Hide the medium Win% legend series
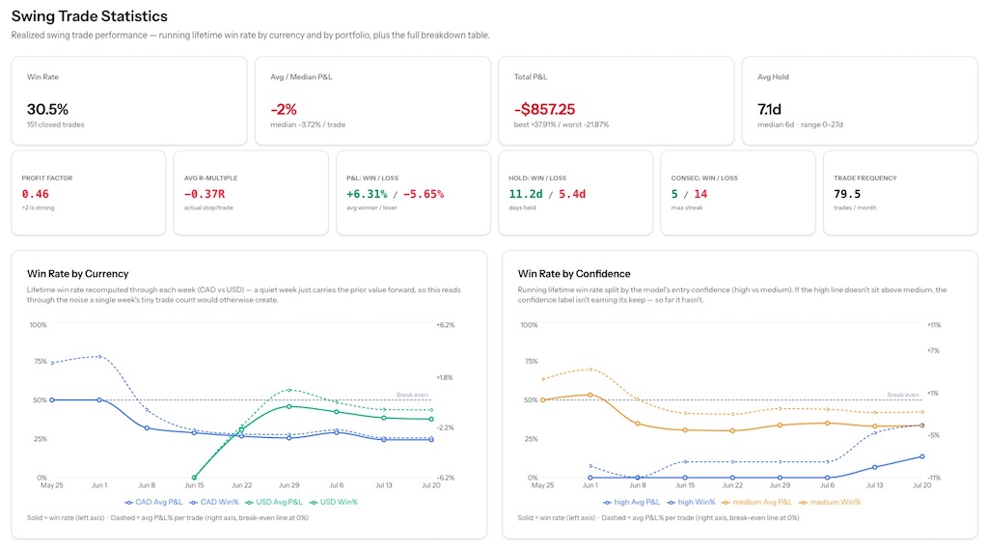This screenshot has height=549, width=988. tap(830, 503)
